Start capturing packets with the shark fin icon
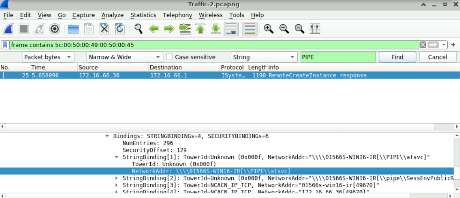Image resolution: width=460 pixels, height=198 pixels. pos(8,29)
